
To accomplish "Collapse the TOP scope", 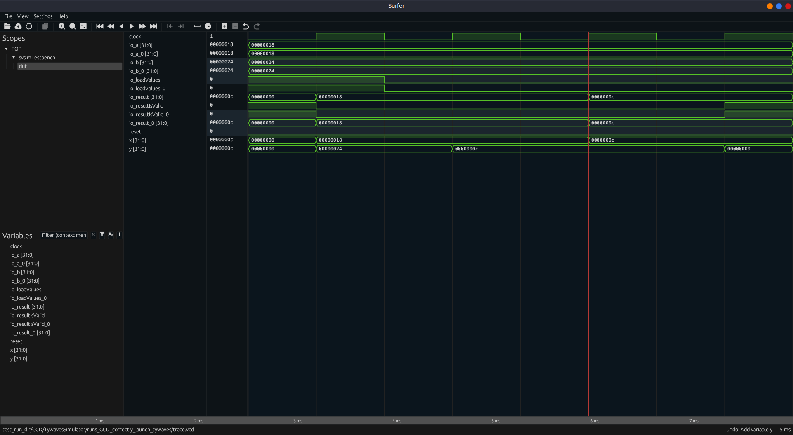I will tap(6, 49).
